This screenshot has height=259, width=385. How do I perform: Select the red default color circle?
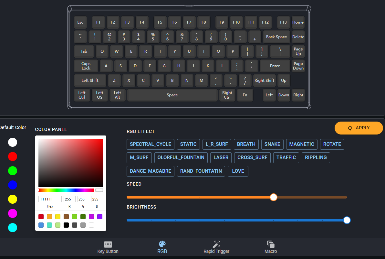click(x=13, y=156)
